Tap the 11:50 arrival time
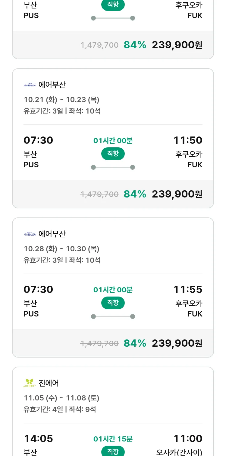The image size is (226, 456). (x=188, y=140)
